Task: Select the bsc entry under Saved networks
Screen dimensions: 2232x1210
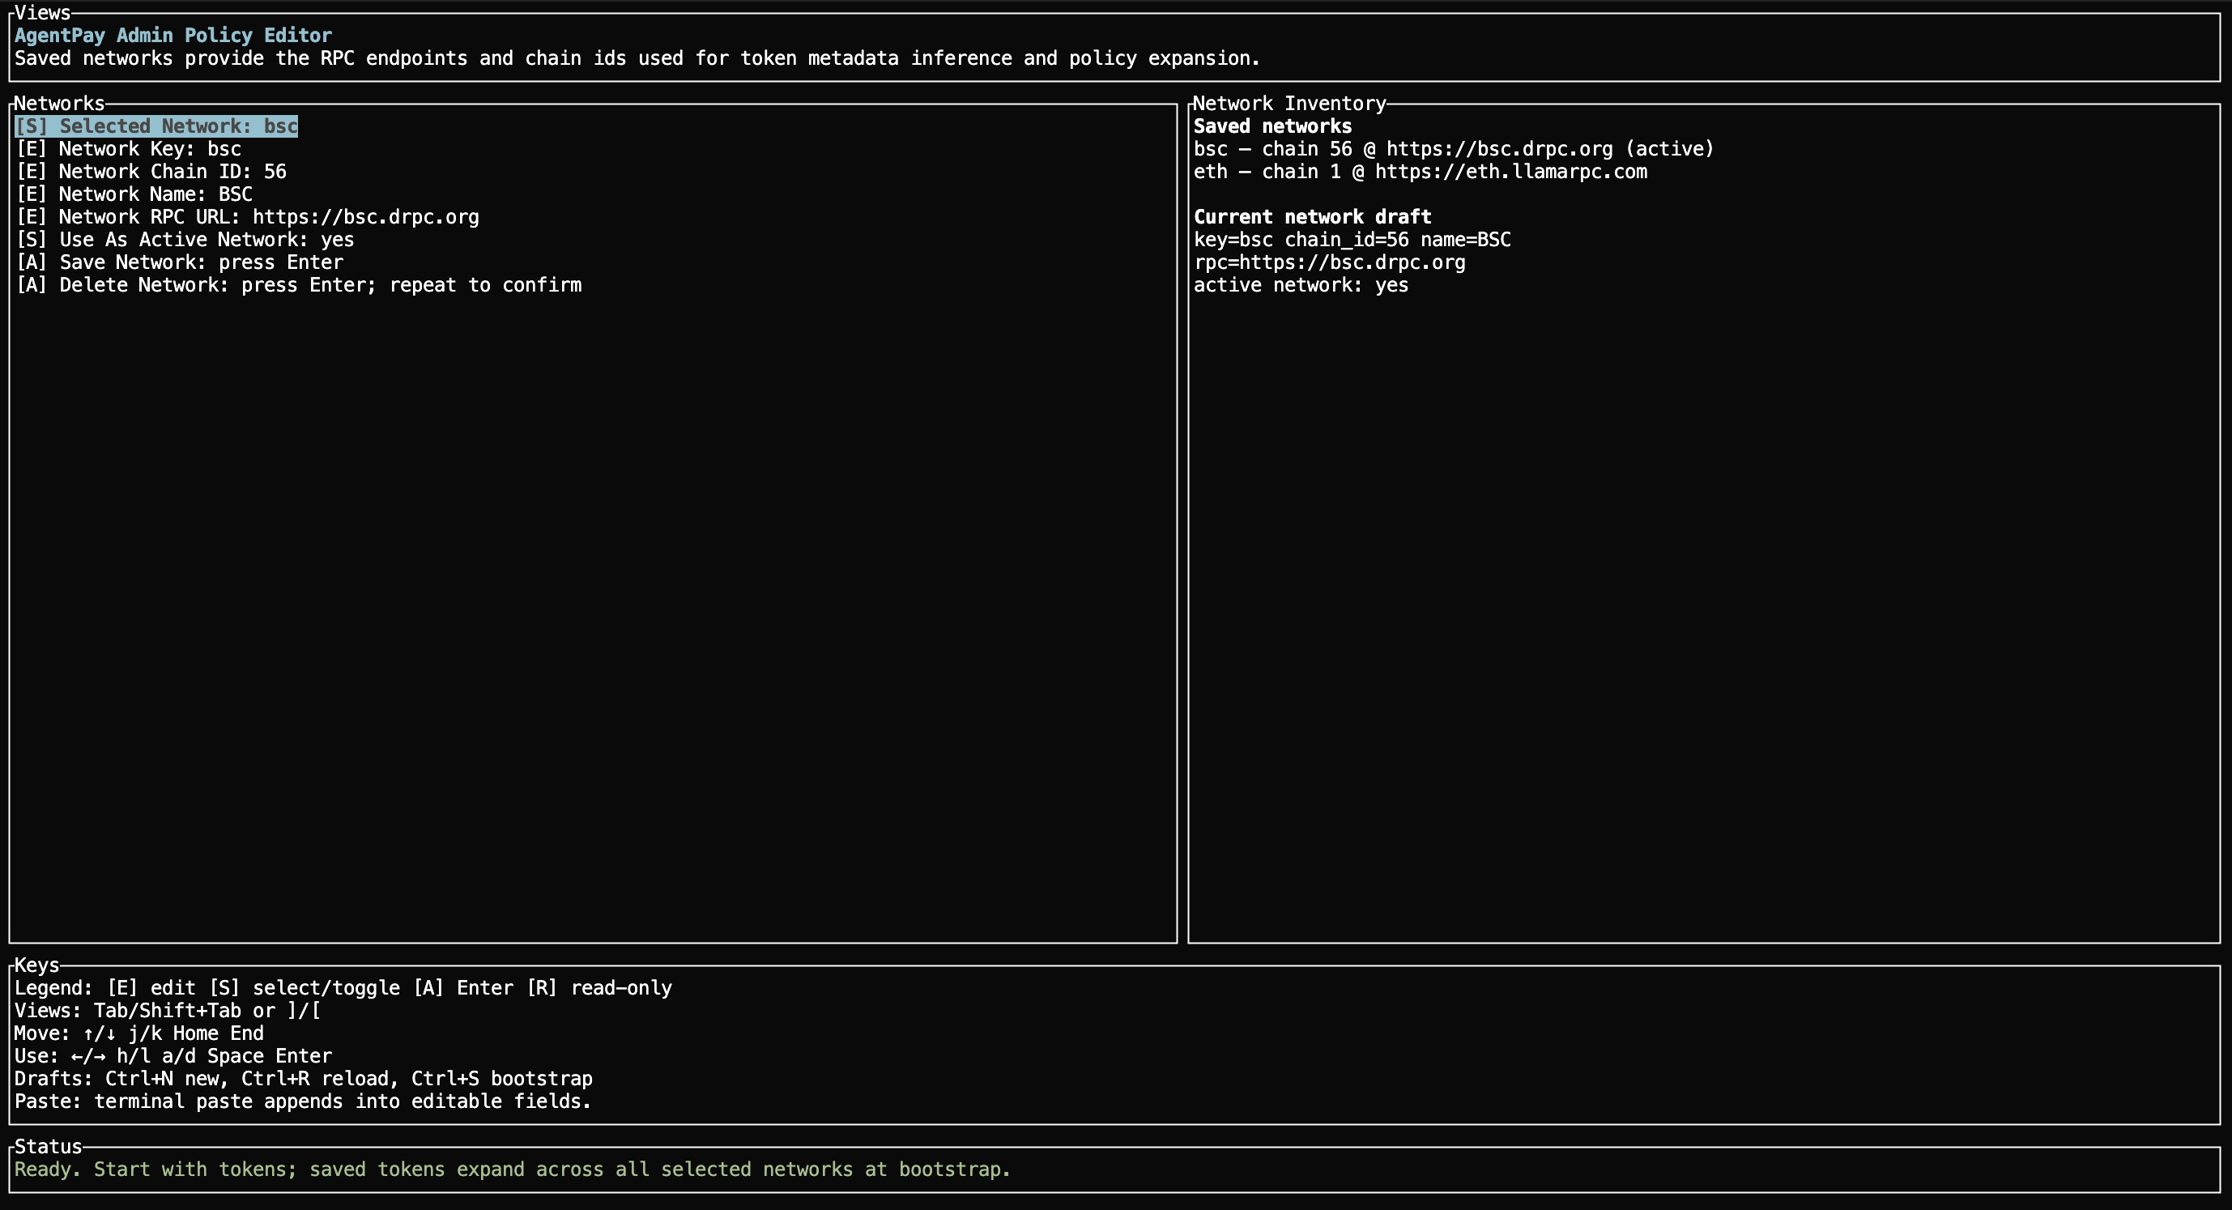Action: 1453,148
